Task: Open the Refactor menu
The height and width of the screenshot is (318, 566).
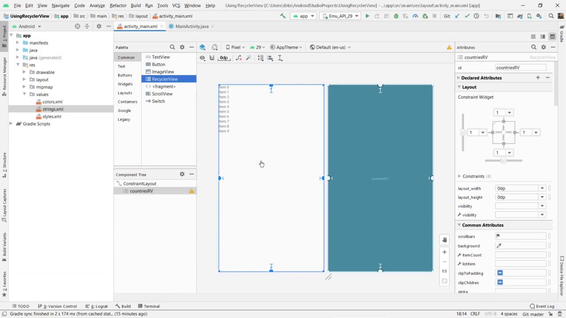Action: 118,5
